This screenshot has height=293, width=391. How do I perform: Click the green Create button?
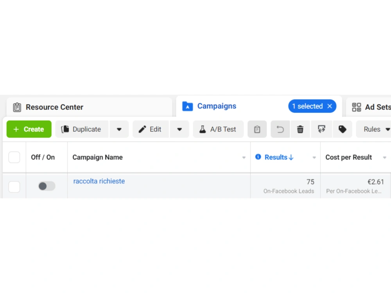(29, 129)
